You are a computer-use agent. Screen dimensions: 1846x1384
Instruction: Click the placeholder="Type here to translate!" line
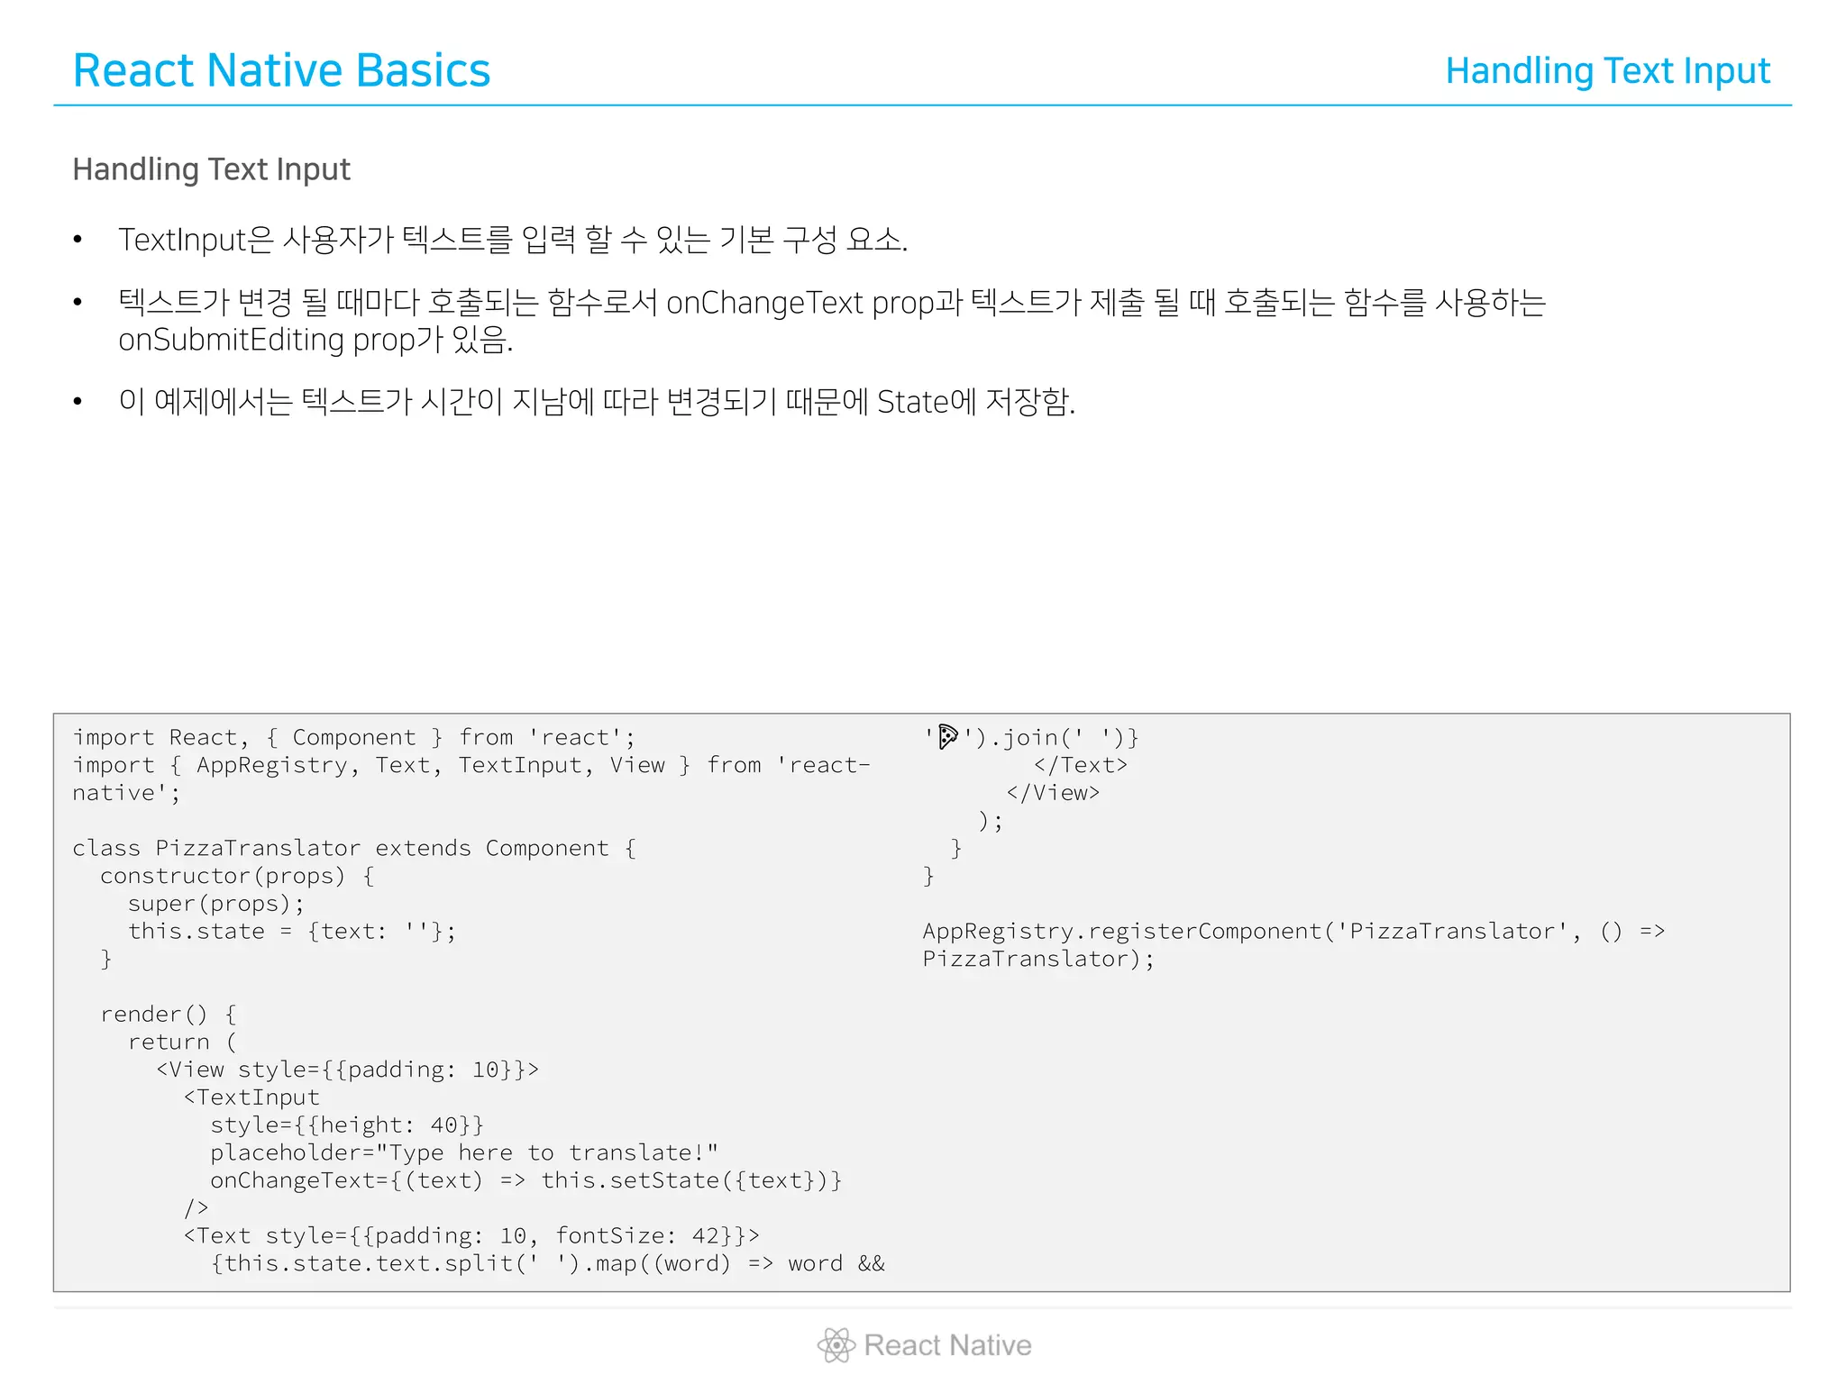464,1153
